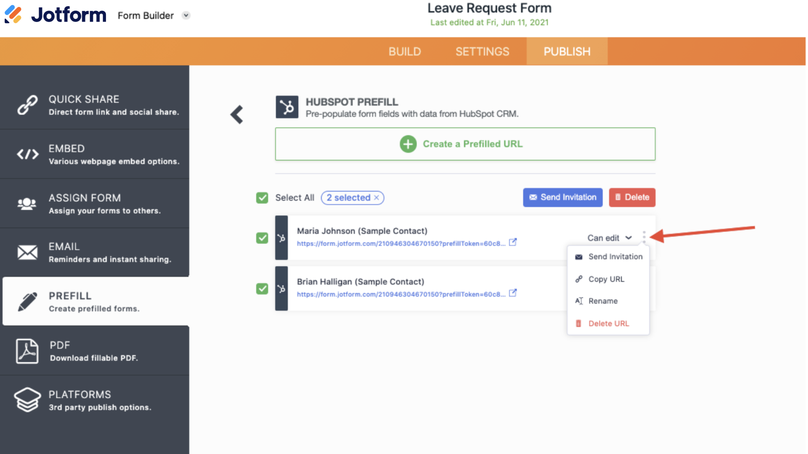Open the PDF download sidebar section
Viewport: 808px width, 454px height.
tap(95, 351)
